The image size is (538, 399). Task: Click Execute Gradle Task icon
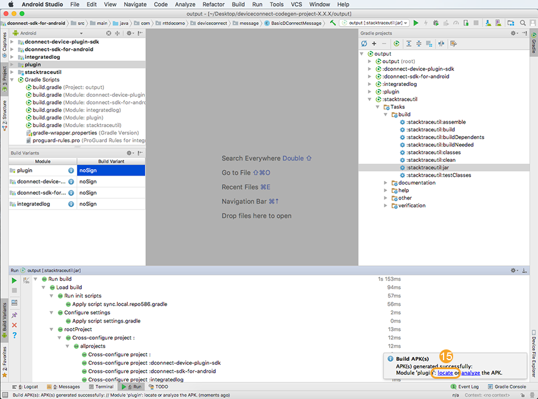(x=396, y=44)
